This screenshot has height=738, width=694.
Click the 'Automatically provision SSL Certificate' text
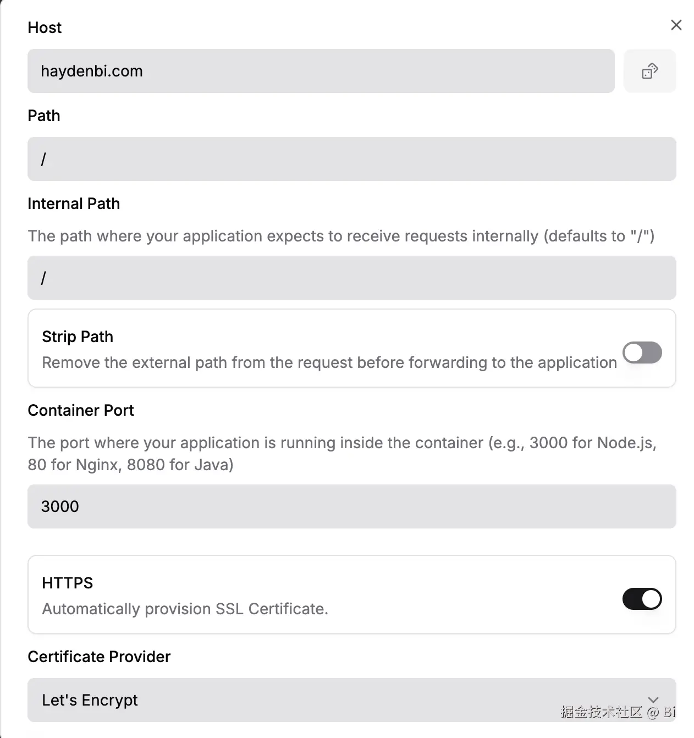click(185, 609)
